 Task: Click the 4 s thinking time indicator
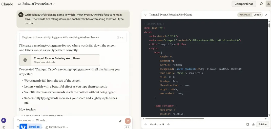tap(120, 37)
